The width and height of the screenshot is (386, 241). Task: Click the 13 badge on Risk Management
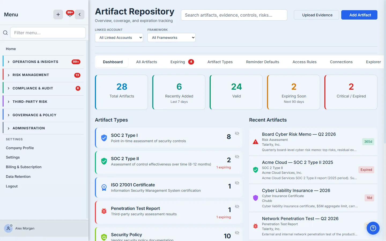click(77, 75)
